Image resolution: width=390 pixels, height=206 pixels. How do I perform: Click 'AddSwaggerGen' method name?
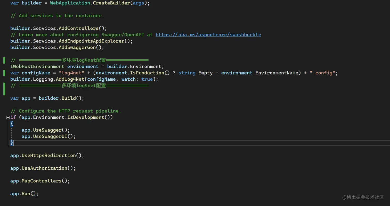point(77,47)
